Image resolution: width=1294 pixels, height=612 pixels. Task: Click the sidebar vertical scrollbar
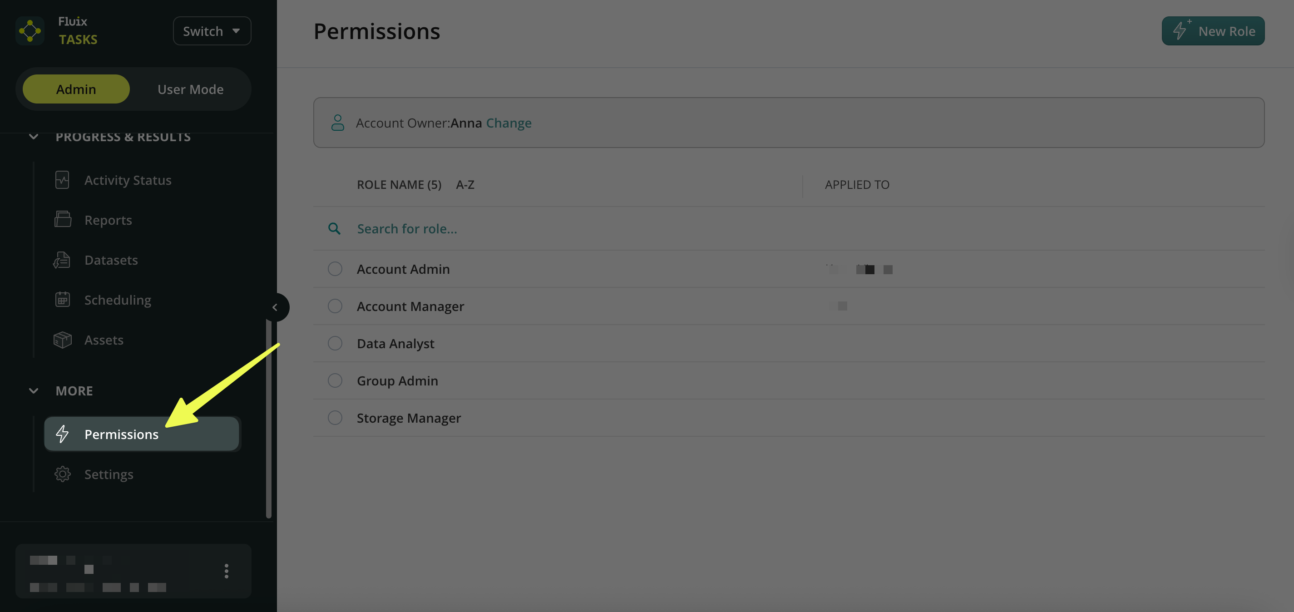269,417
